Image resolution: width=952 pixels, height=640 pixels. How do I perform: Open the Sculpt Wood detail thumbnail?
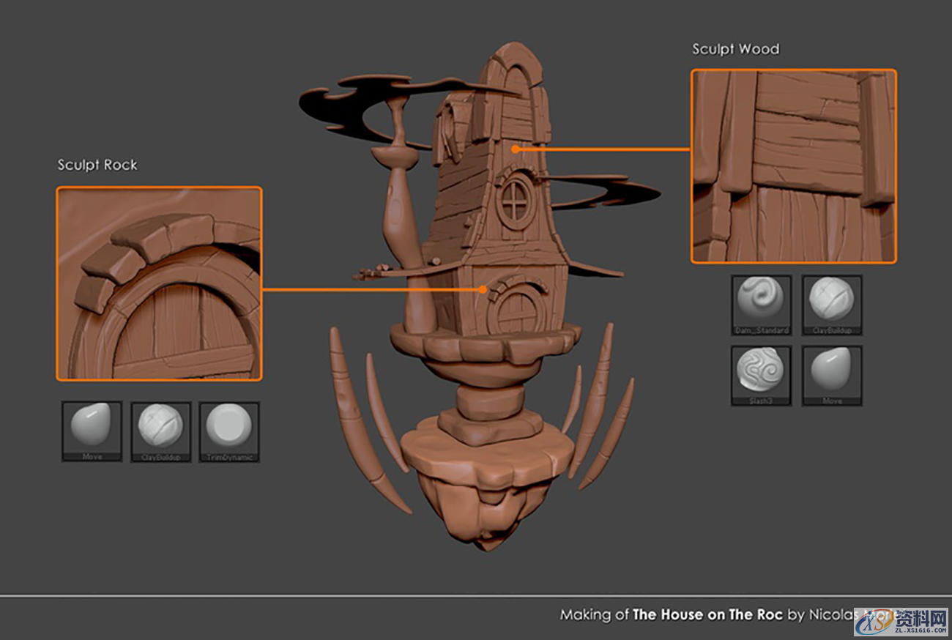[793, 166]
